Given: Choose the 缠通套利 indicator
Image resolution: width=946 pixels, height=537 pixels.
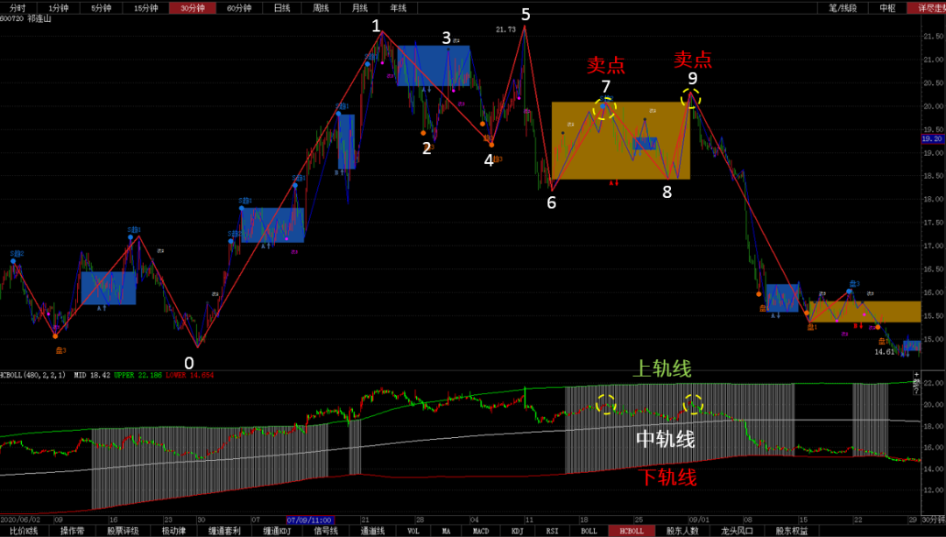Looking at the screenshot, I should pyautogui.click(x=224, y=531).
